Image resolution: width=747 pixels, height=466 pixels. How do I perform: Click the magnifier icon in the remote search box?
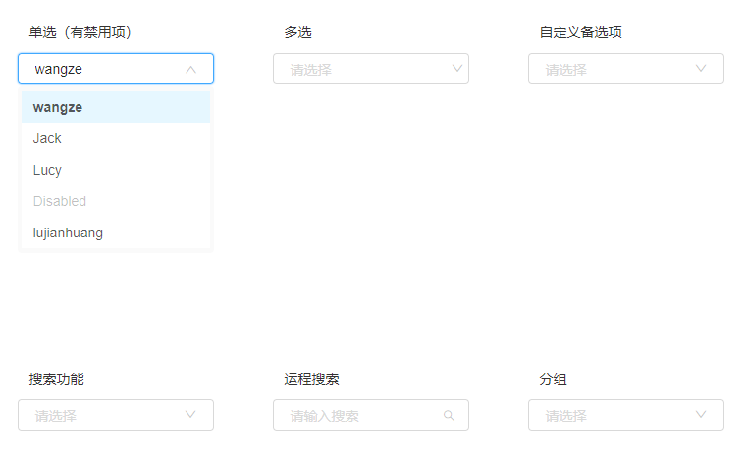tap(449, 416)
